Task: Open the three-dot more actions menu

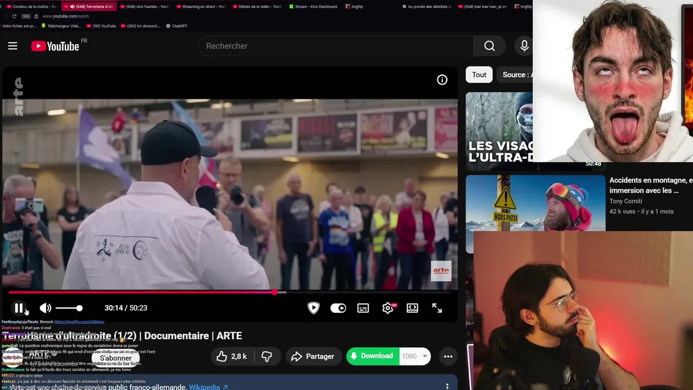Action: click(x=448, y=356)
